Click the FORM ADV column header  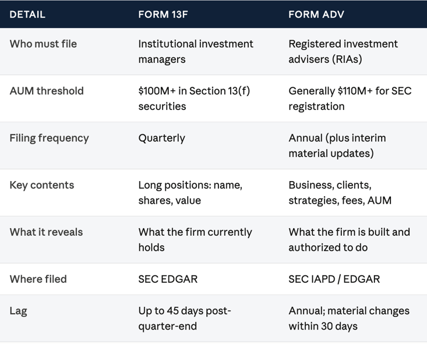[316, 15]
